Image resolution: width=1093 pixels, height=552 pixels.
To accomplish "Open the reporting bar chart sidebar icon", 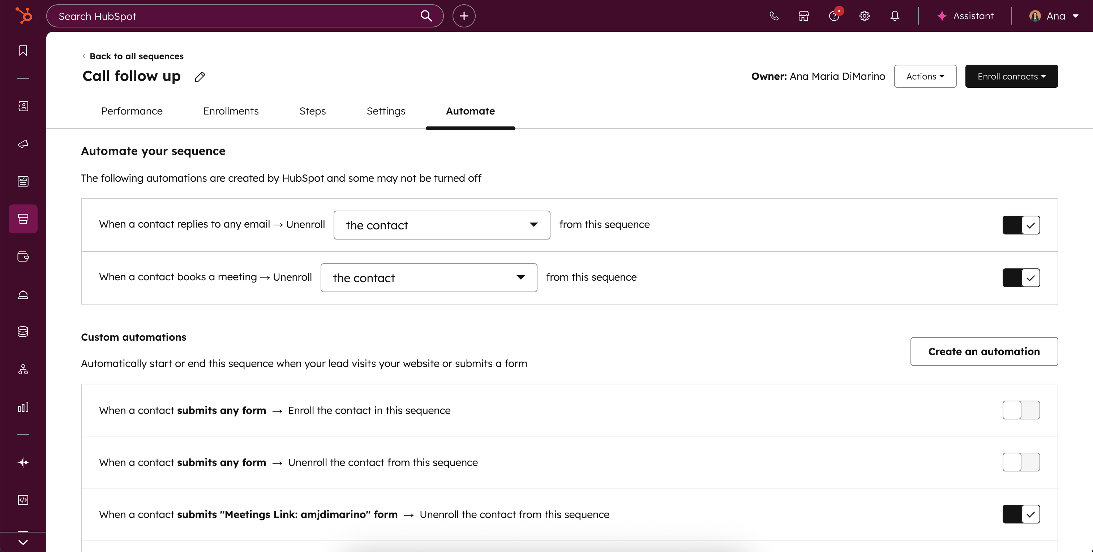I will click(23, 407).
